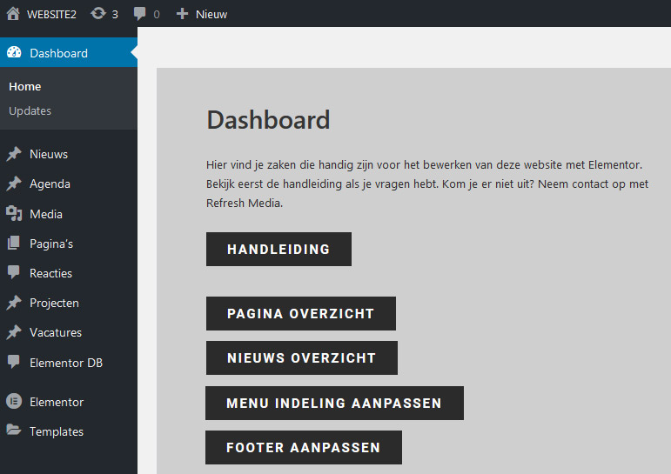Click the Dashboard gauge icon in sidebar
Screen dimensions: 671x474
tap(14, 53)
